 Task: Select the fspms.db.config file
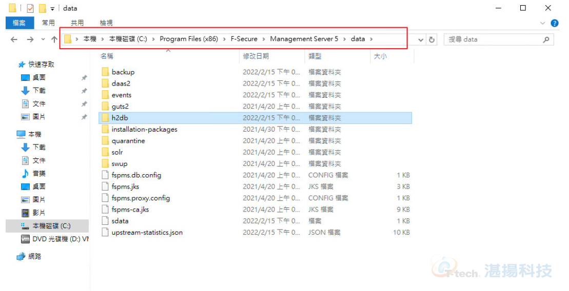tap(136, 175)
